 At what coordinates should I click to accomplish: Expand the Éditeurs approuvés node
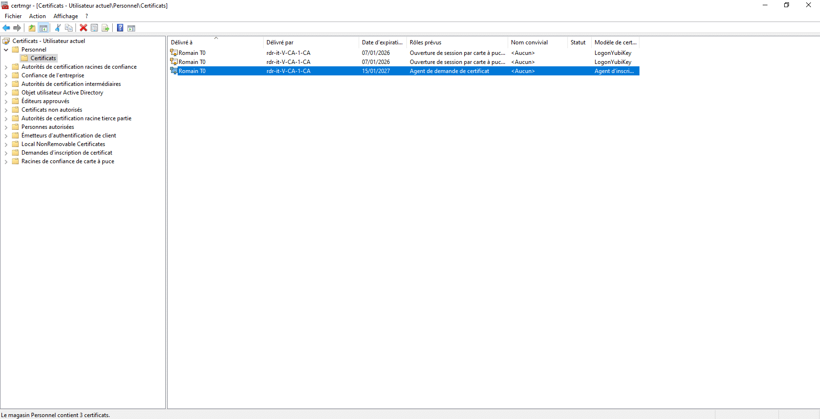click(x=6, y=102)
